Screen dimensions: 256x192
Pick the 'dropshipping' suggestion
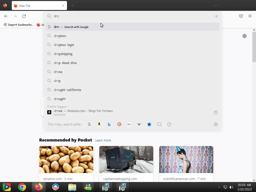(x=132, y=54)
